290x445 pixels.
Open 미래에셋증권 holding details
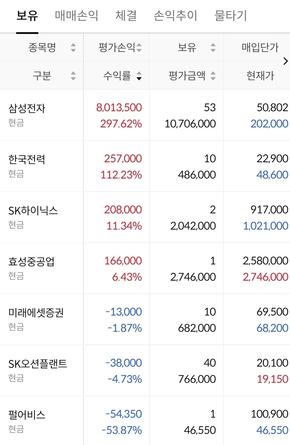point(36,313)
